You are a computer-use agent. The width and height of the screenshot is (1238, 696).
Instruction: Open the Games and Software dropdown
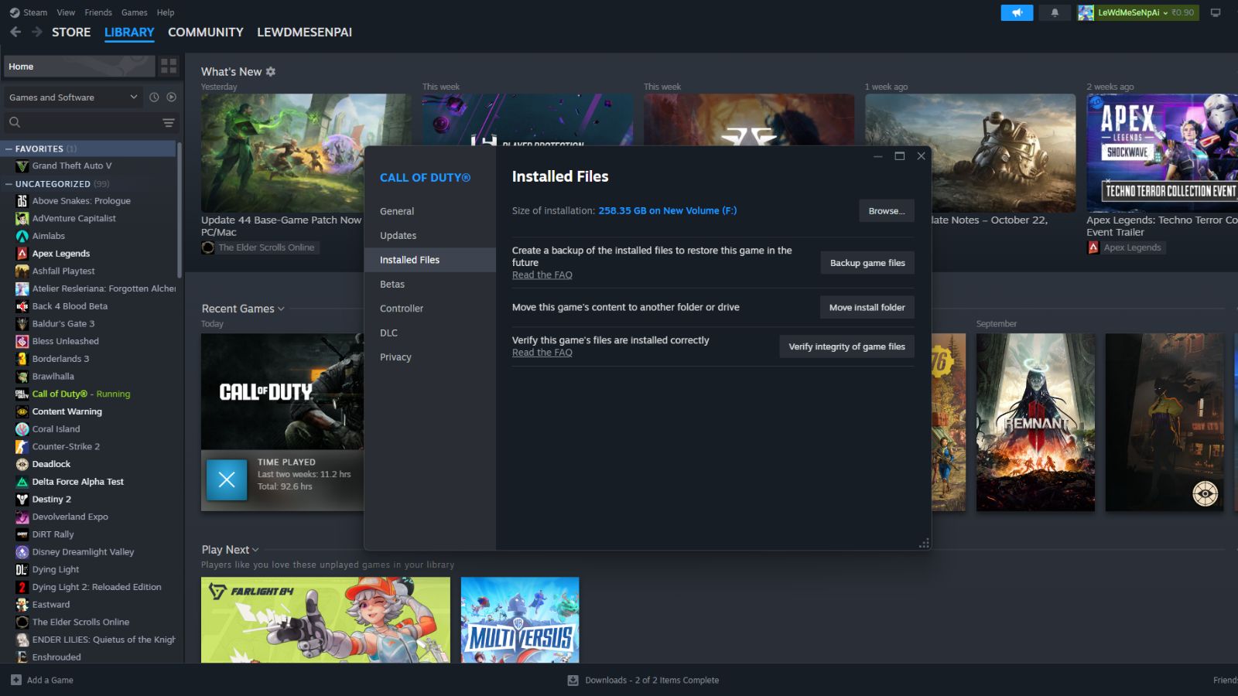[x=72, y=97]
